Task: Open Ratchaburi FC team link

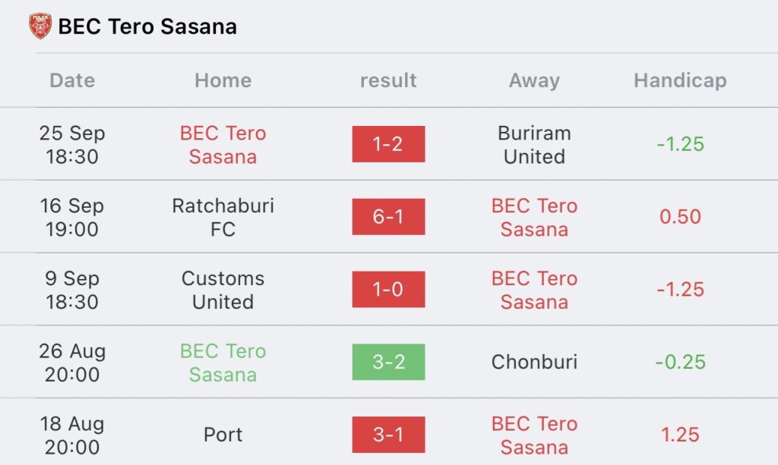Action: pyautogui.click(x=223, y=218)
